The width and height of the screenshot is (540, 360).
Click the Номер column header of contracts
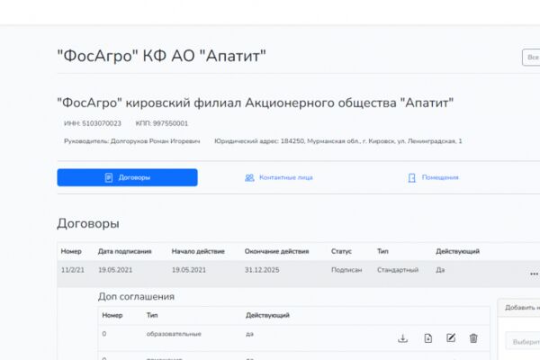click(x=71, y=251)
